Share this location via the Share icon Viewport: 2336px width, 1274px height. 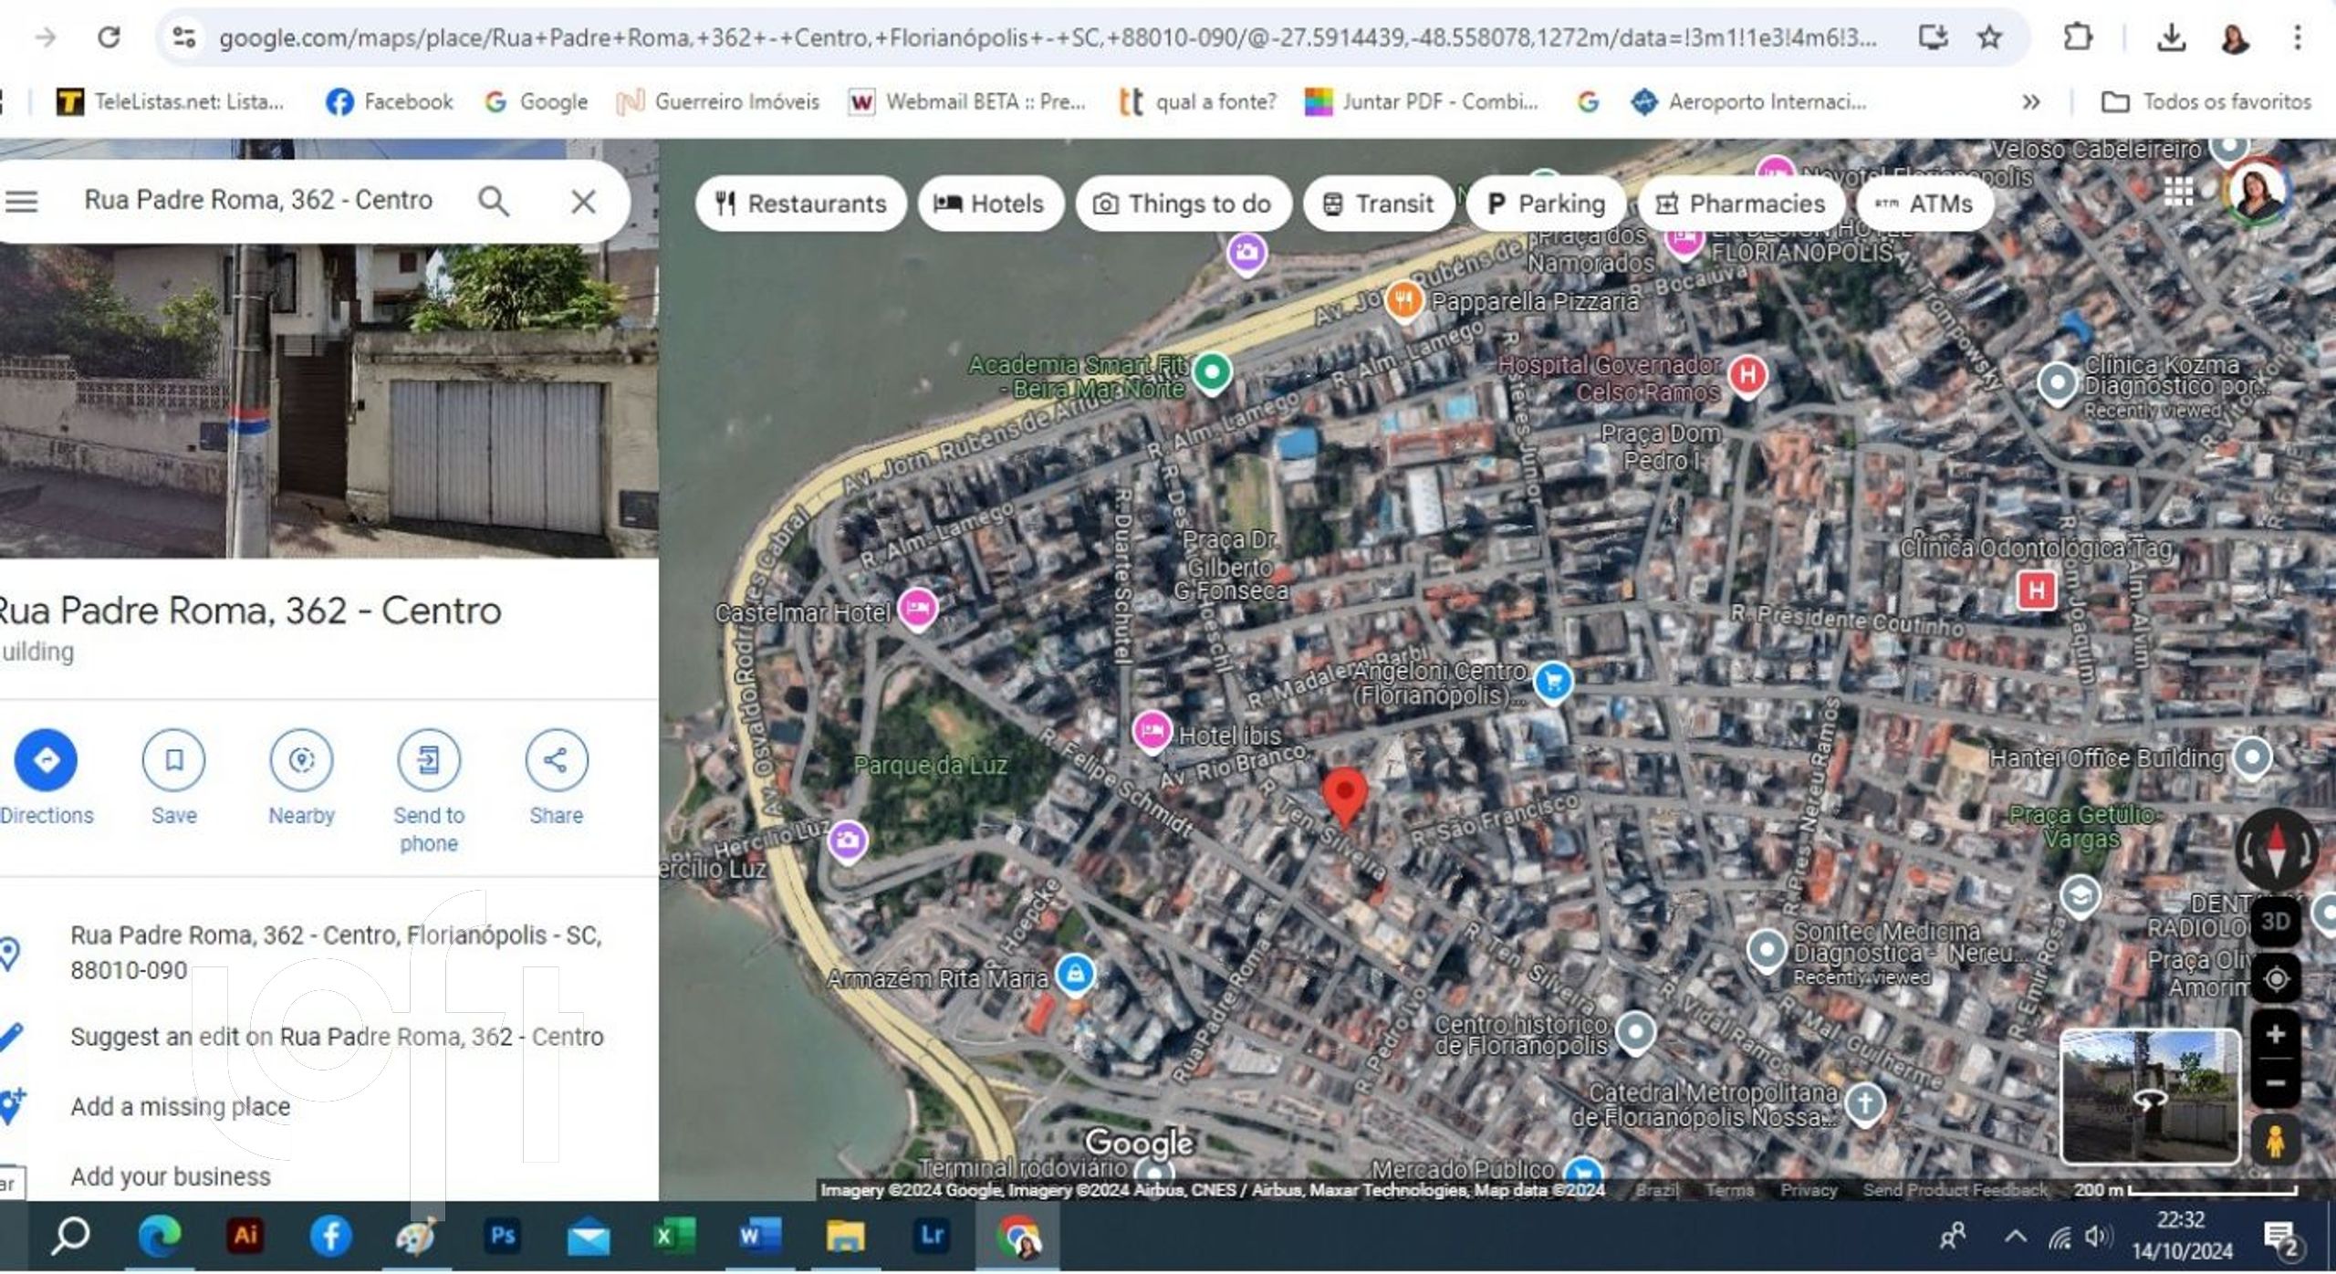coord(556,760)
